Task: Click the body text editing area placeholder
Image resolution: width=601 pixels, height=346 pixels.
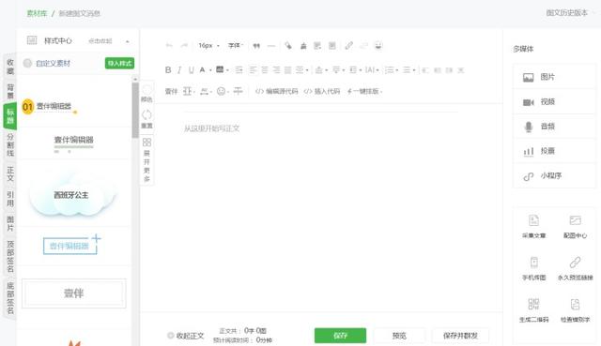Action: point(212,128)
